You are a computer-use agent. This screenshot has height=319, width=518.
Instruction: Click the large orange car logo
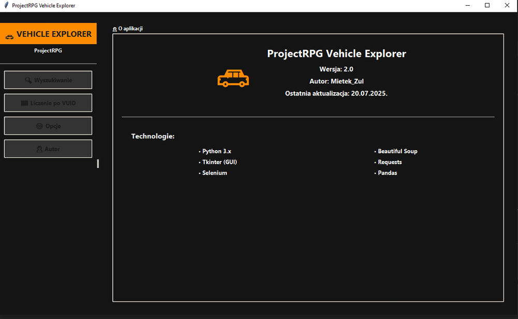233,79
